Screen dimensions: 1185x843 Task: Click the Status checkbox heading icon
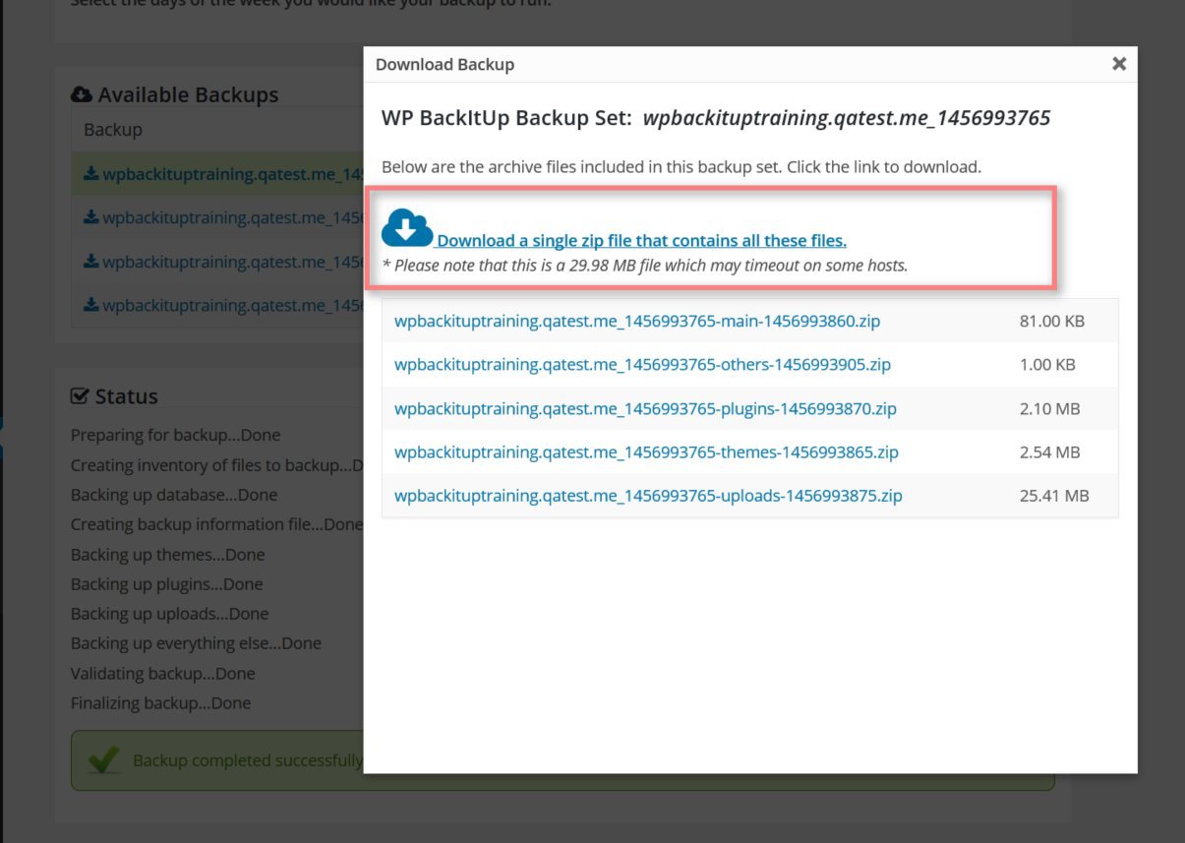point(81,396)
